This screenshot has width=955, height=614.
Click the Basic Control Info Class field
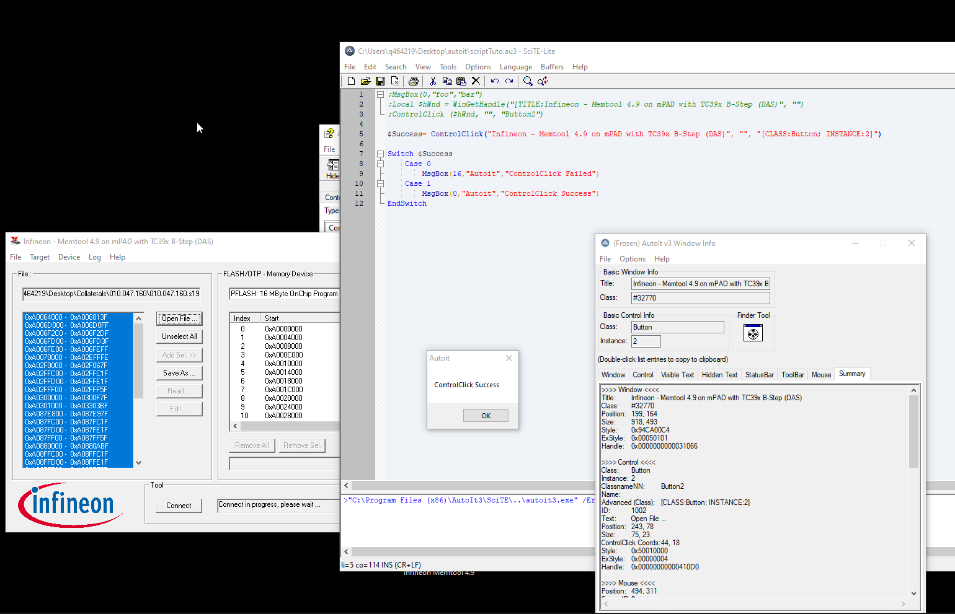tap(677, 327)
